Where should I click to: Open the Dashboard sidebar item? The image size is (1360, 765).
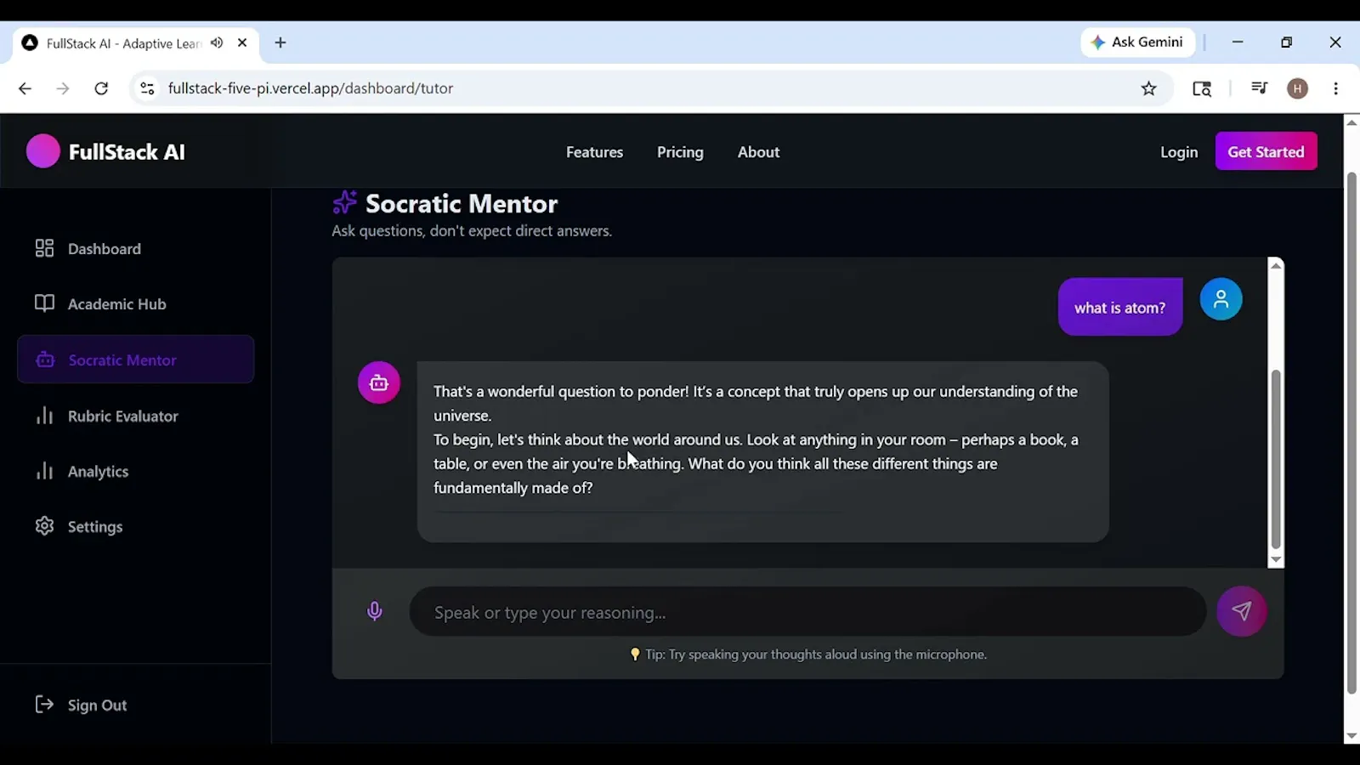[x=136, y=248]
